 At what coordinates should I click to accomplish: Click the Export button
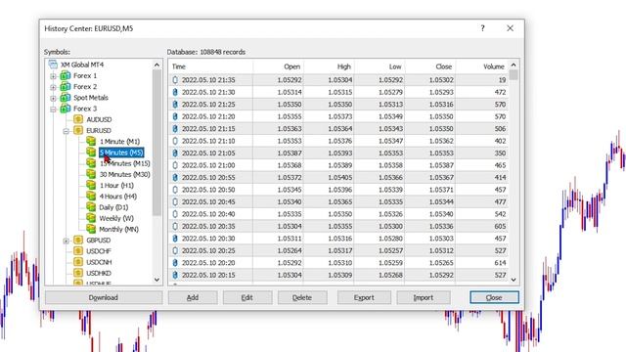point(364,297)
